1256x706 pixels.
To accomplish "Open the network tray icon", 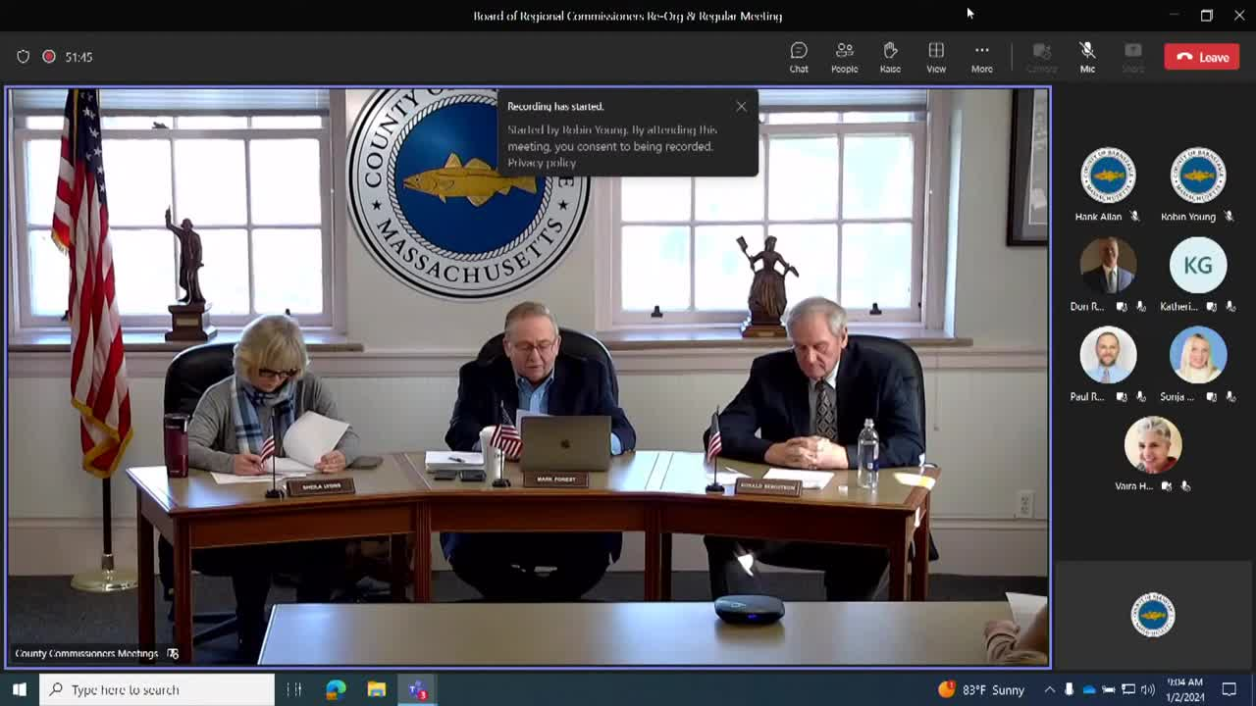I will click(1128, 689).
